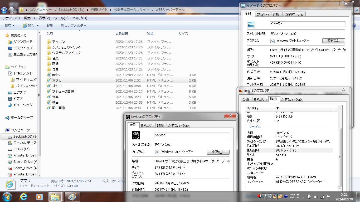
Task: Open the ファイル(F) menu
Action: click(x=11, y=18)
